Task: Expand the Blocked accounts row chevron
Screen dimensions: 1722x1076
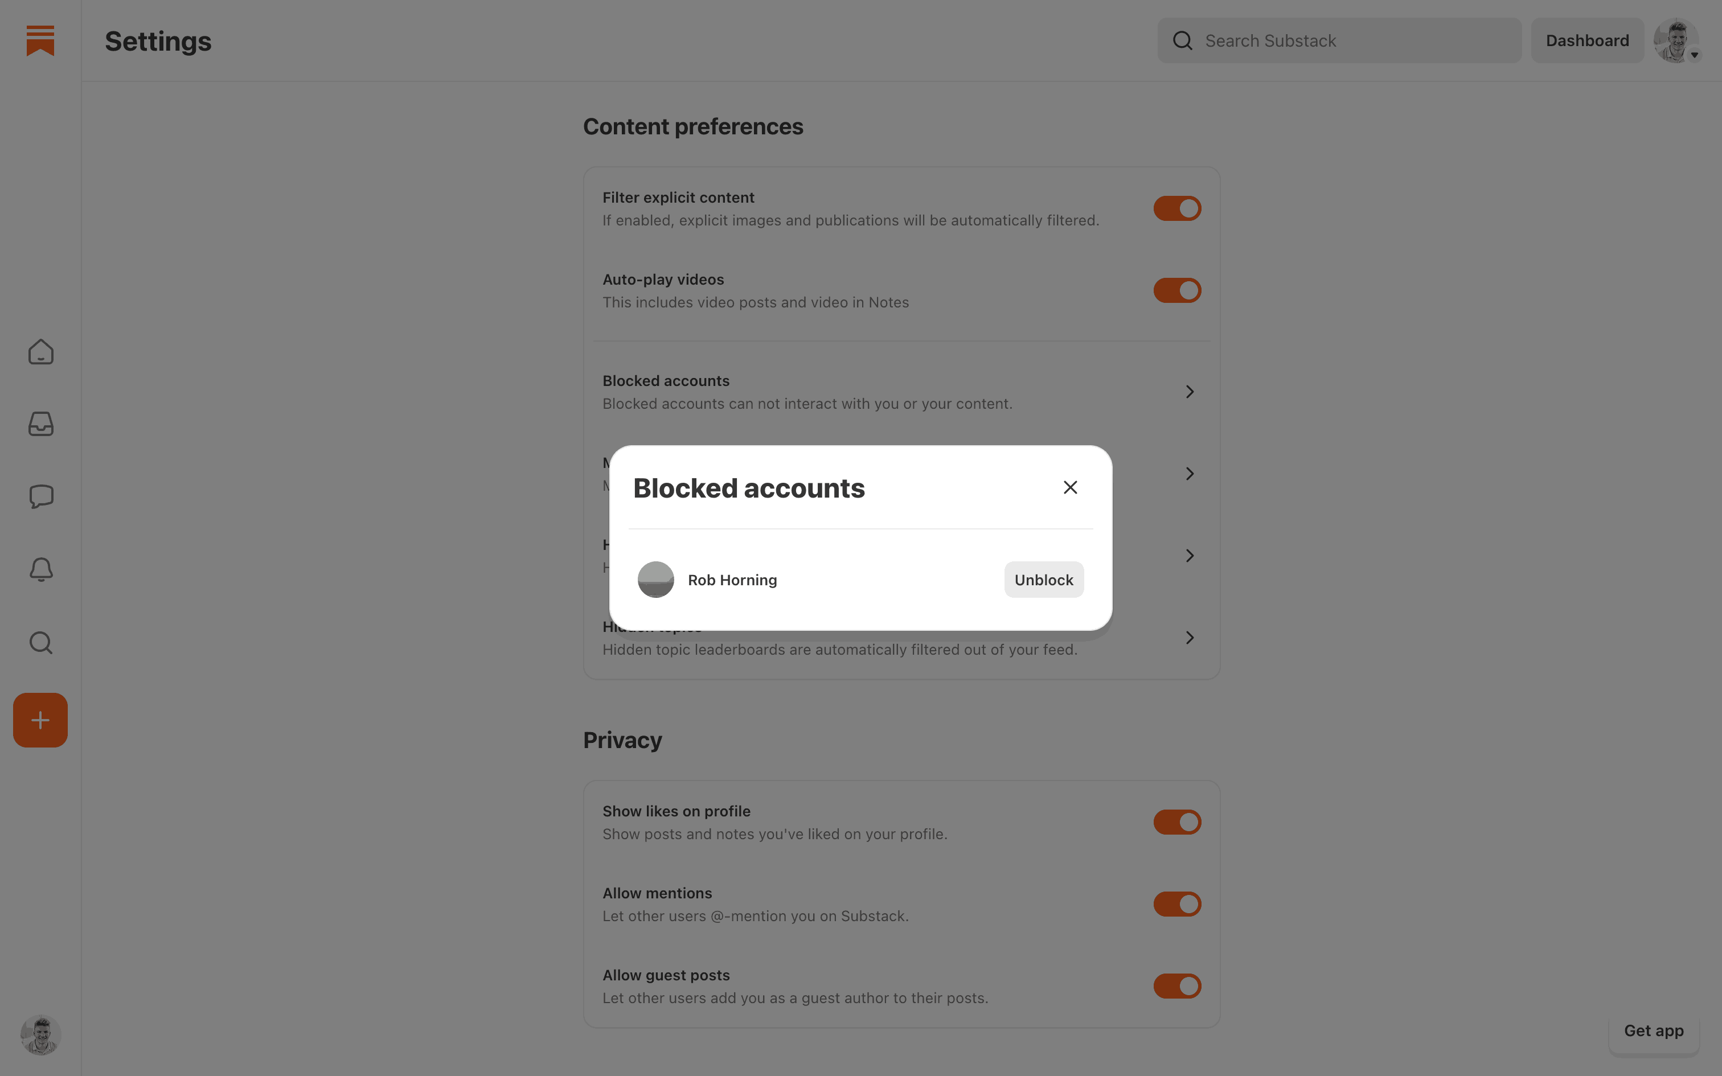Action: (x=1190, y=392)
